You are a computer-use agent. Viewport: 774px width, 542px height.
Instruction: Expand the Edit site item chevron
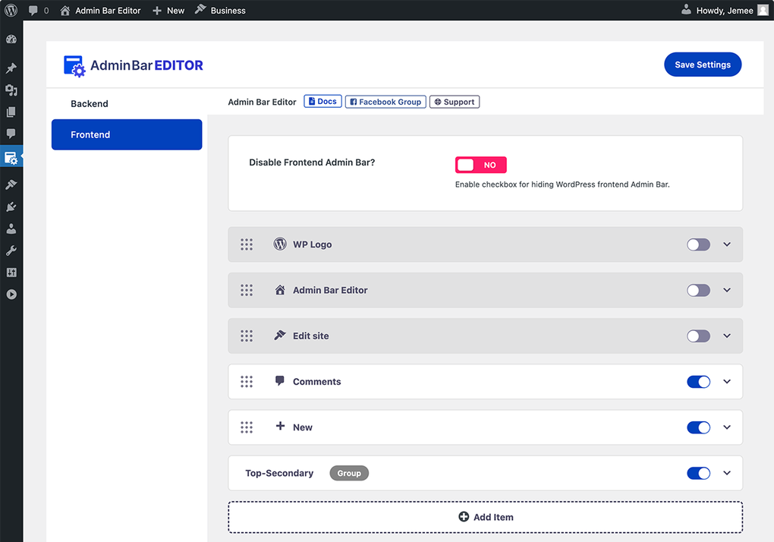pyautogui.click(x=726, y=336)
